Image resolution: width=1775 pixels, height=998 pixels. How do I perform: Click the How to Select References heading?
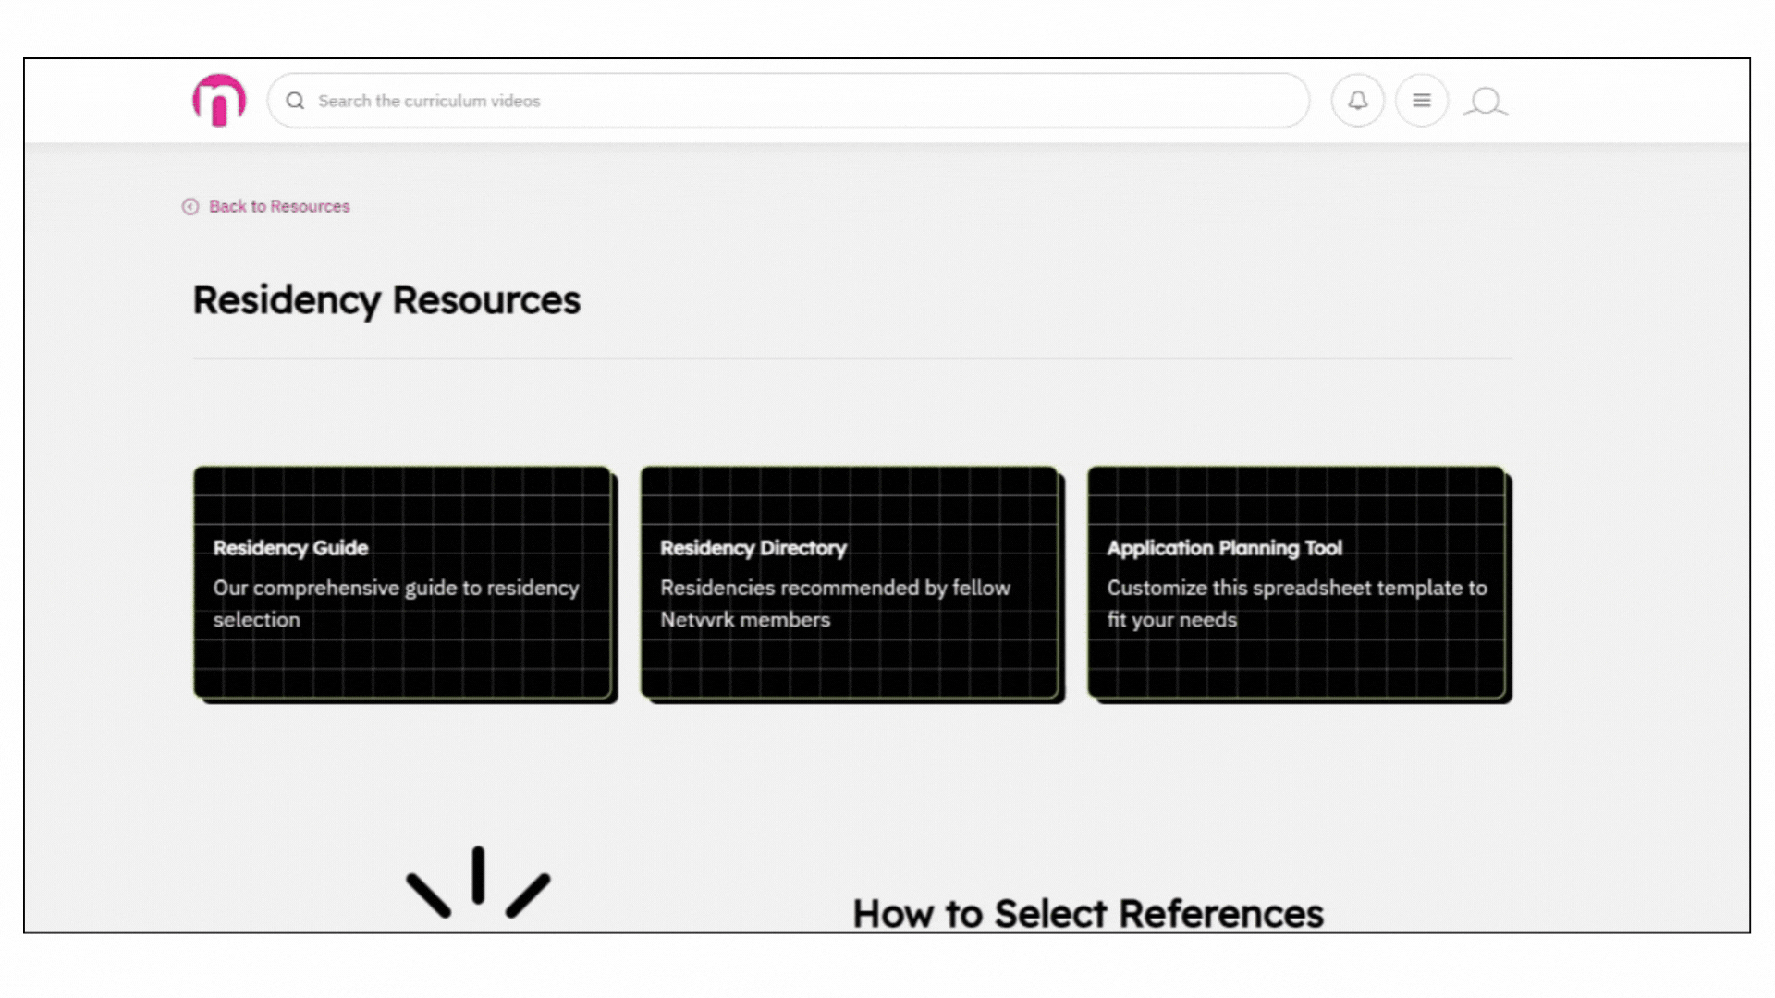(1087, 913)
